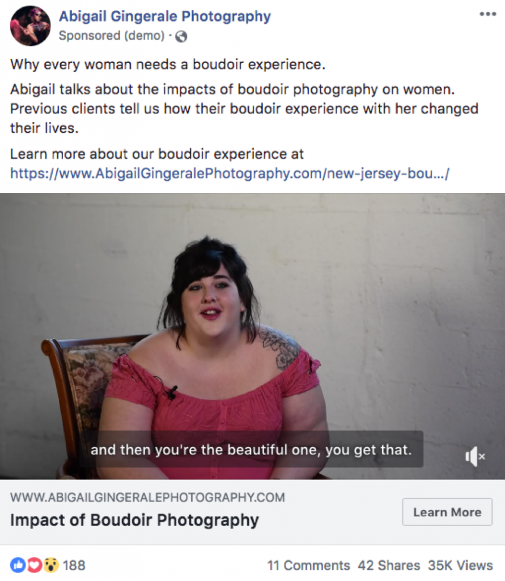This screenshot has width=505, height=581.
Task: Click the blue Like reaction icon
Action: pyautogui.click(x=18, y=565)
